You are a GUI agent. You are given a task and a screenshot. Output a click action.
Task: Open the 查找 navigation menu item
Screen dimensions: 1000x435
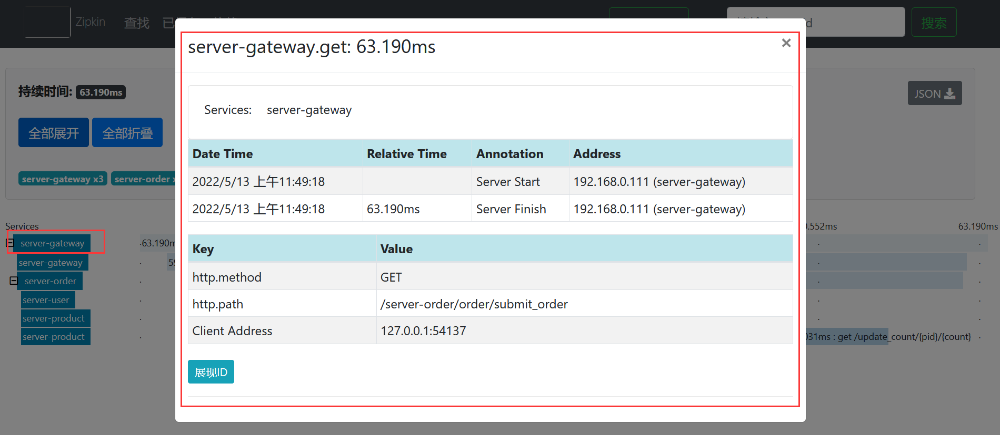[x=136, y=23]
